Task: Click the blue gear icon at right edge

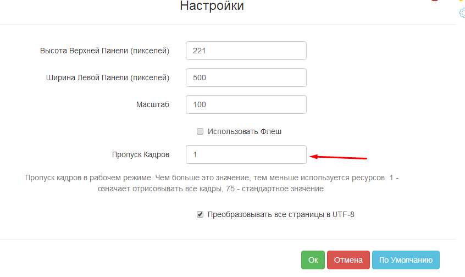Action: [x=462, y=13]
